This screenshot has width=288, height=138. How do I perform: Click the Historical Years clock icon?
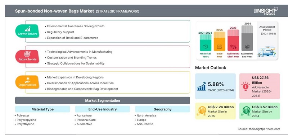tap(206, 47)
